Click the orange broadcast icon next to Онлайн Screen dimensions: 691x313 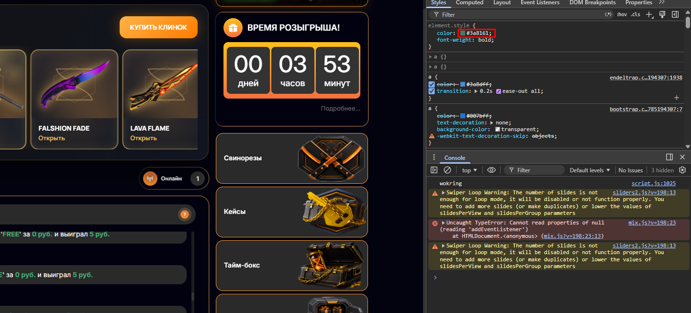[150, 179]
